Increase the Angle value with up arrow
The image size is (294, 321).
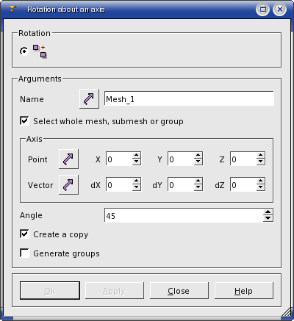268,212
